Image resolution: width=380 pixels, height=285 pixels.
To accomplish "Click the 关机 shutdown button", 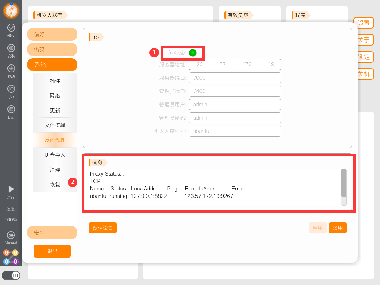I will click(x=366, y=74).
